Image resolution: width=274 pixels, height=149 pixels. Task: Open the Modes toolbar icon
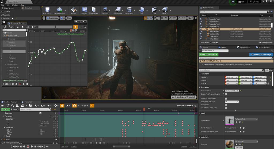coord(73,10)
